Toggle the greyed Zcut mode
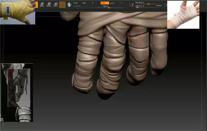Viewport: 207px width, 131px height. [121, 3]
